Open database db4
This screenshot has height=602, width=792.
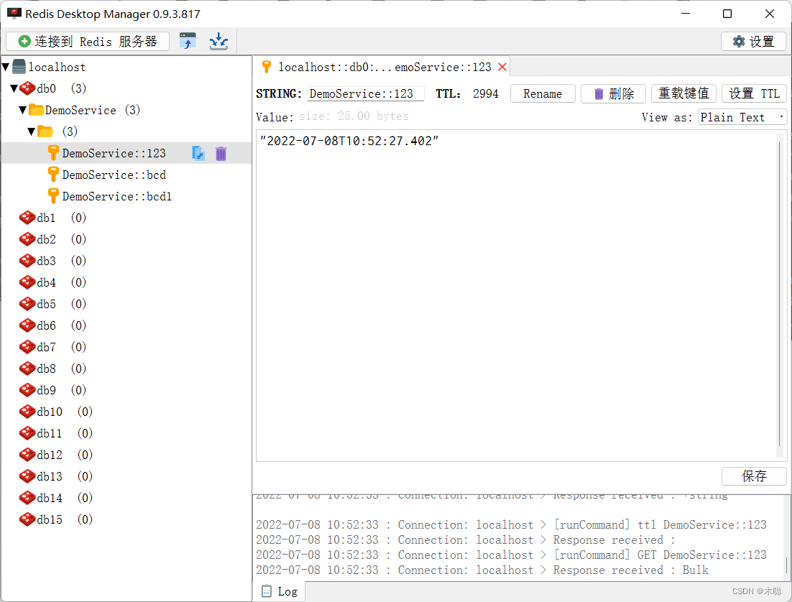coord(52,282)
